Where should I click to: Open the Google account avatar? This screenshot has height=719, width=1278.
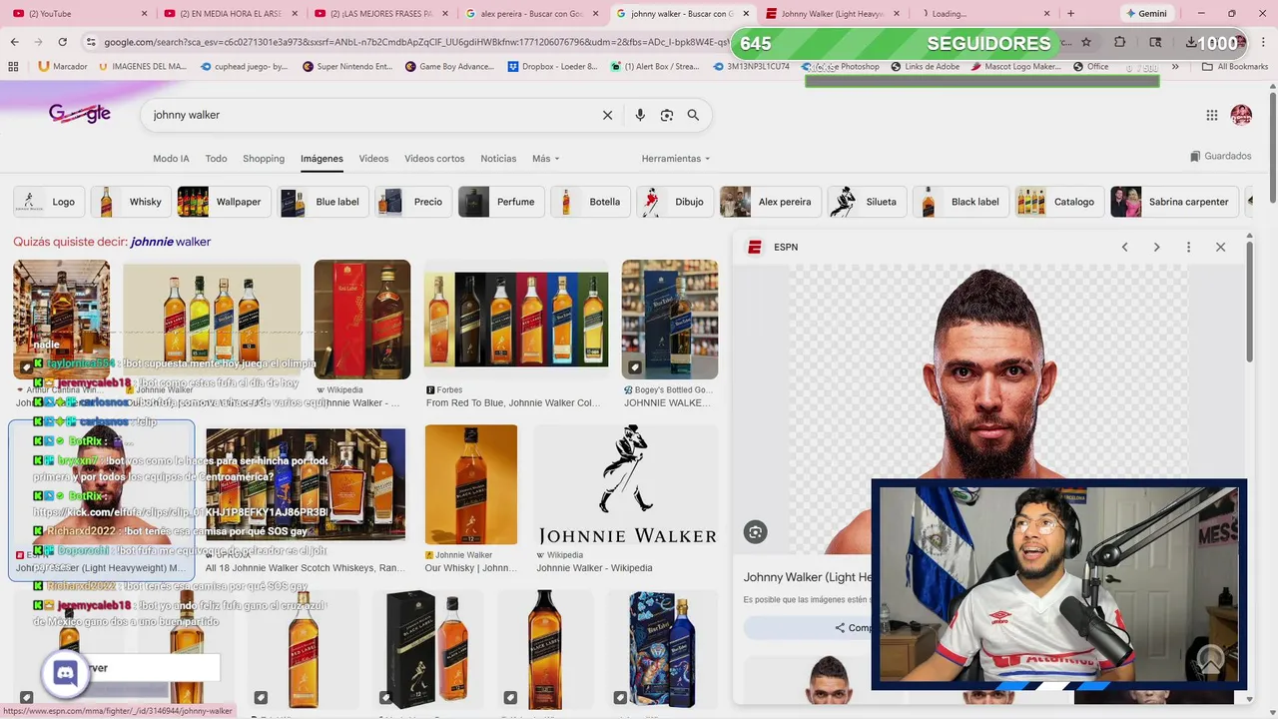click(1241, 115)
